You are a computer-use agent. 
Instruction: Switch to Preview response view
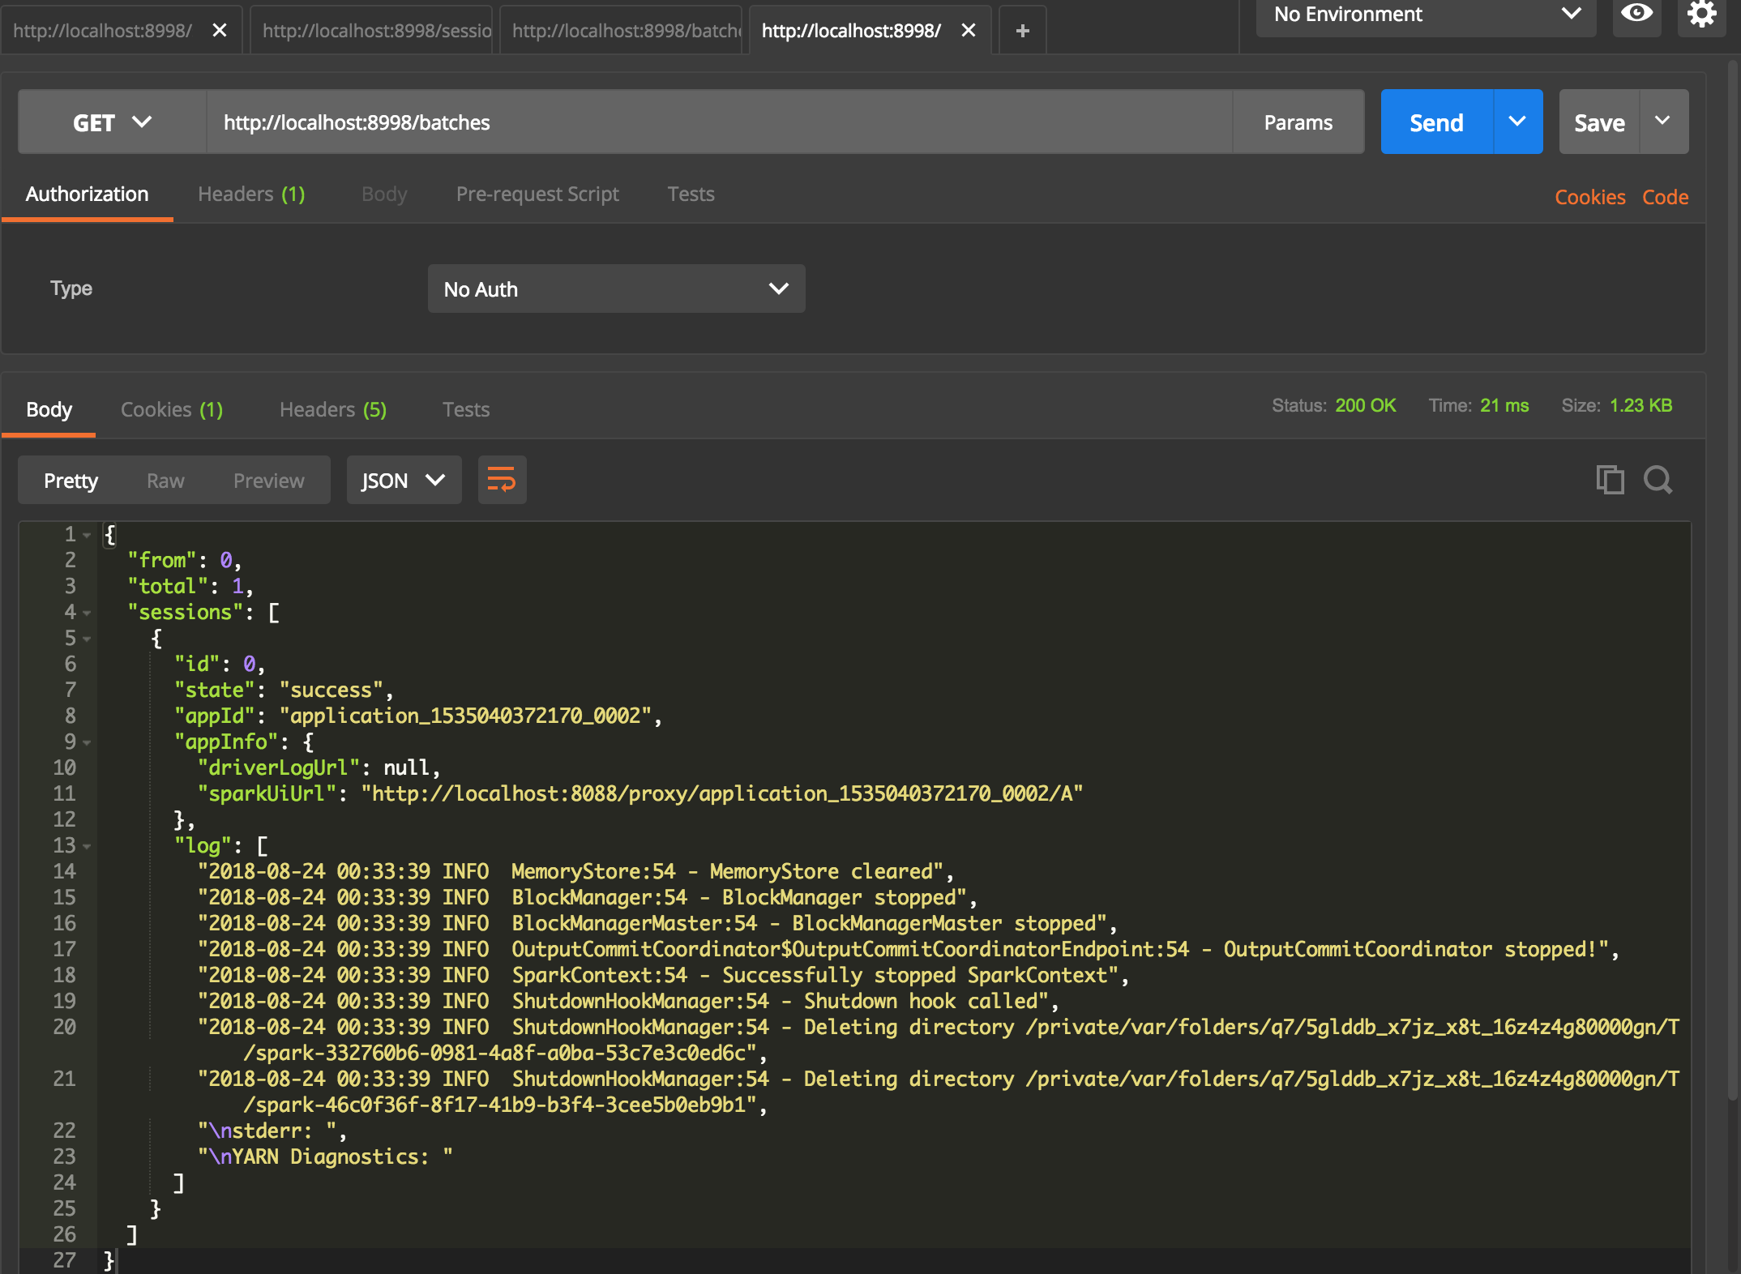[268, 481]
